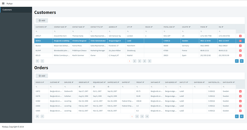Screen dimensions: 247x130
Task: Go to customers page 3
Action: click(x=139, y=61)
